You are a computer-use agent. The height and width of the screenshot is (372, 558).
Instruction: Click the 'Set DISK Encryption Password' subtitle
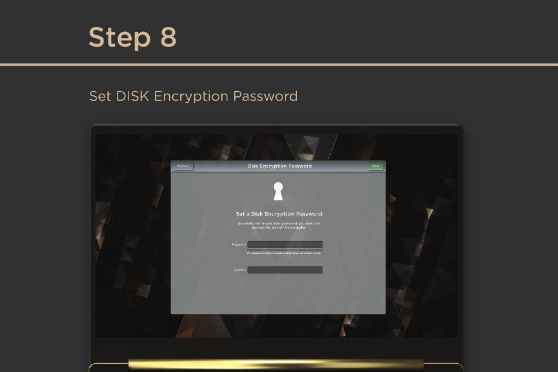(193, 96)
